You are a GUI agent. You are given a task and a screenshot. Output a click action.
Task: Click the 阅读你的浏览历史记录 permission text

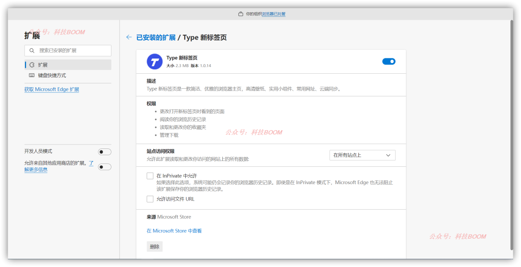tap(183, 119)
